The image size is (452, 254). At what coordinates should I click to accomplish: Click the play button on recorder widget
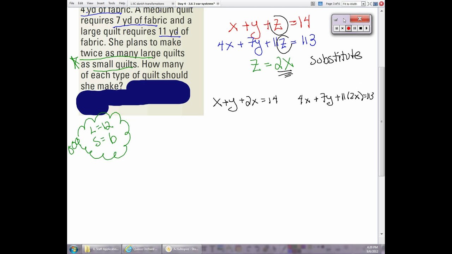pyautogui.click(x=367, y=28)
